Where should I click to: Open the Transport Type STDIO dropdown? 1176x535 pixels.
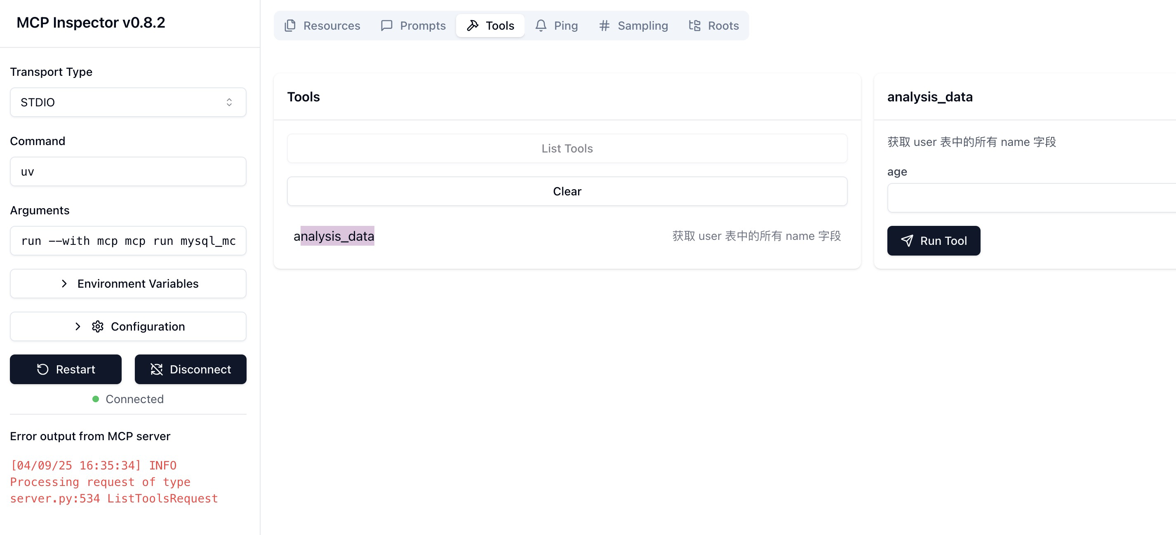(x=128, y=102)
